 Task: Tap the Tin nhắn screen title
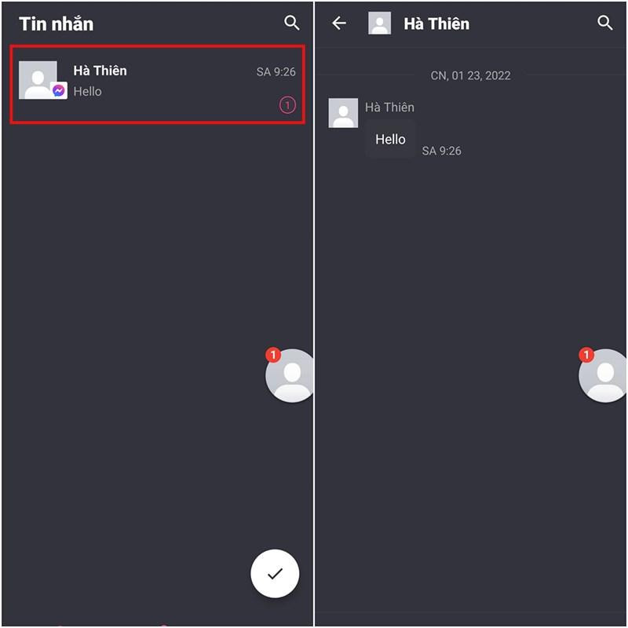[56, 24]
